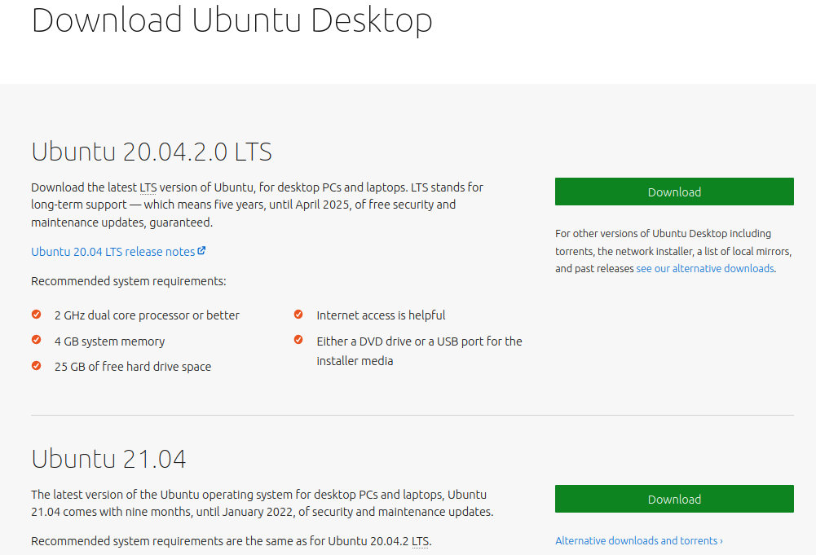The height and width of the screenshot is (555, 816).
Task: Click LTS abbreviation after 'Ubuntu 20.04.2' in last line
Action: (420, 541)
